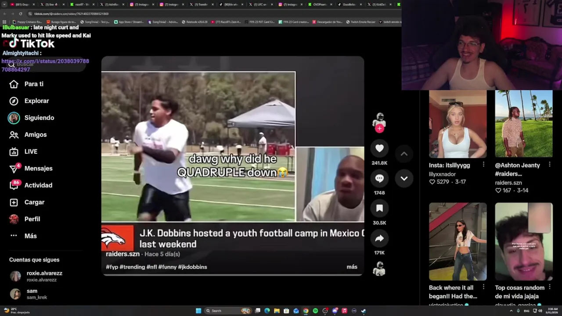Open followed account sam_krek
This screenshot has height=316, width=562.
tap(29, 294)
